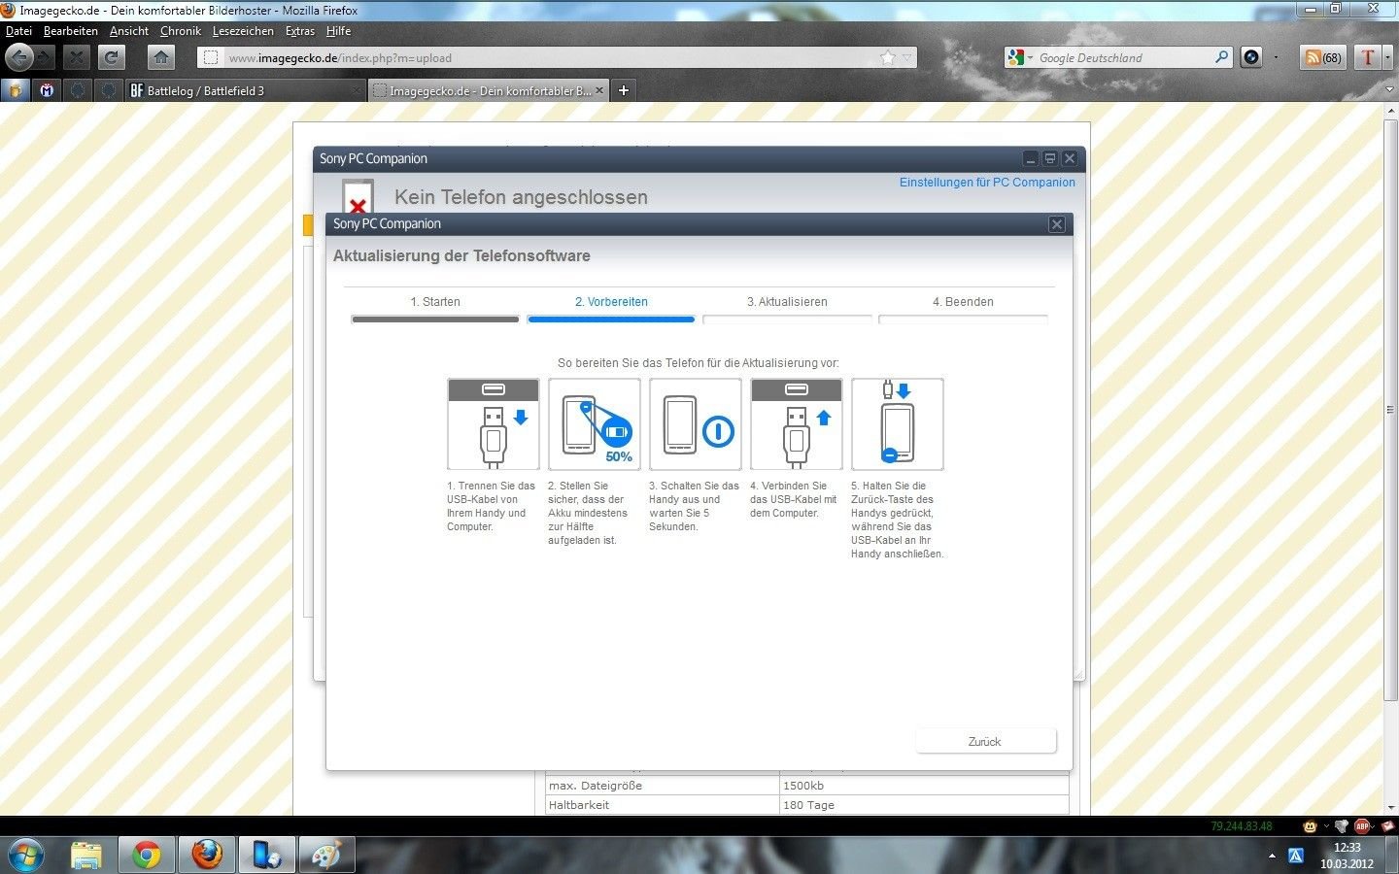Open the beer mug pinned tab
The height and width of the screenshot is (874, 1399).
(x=15, y=90)
